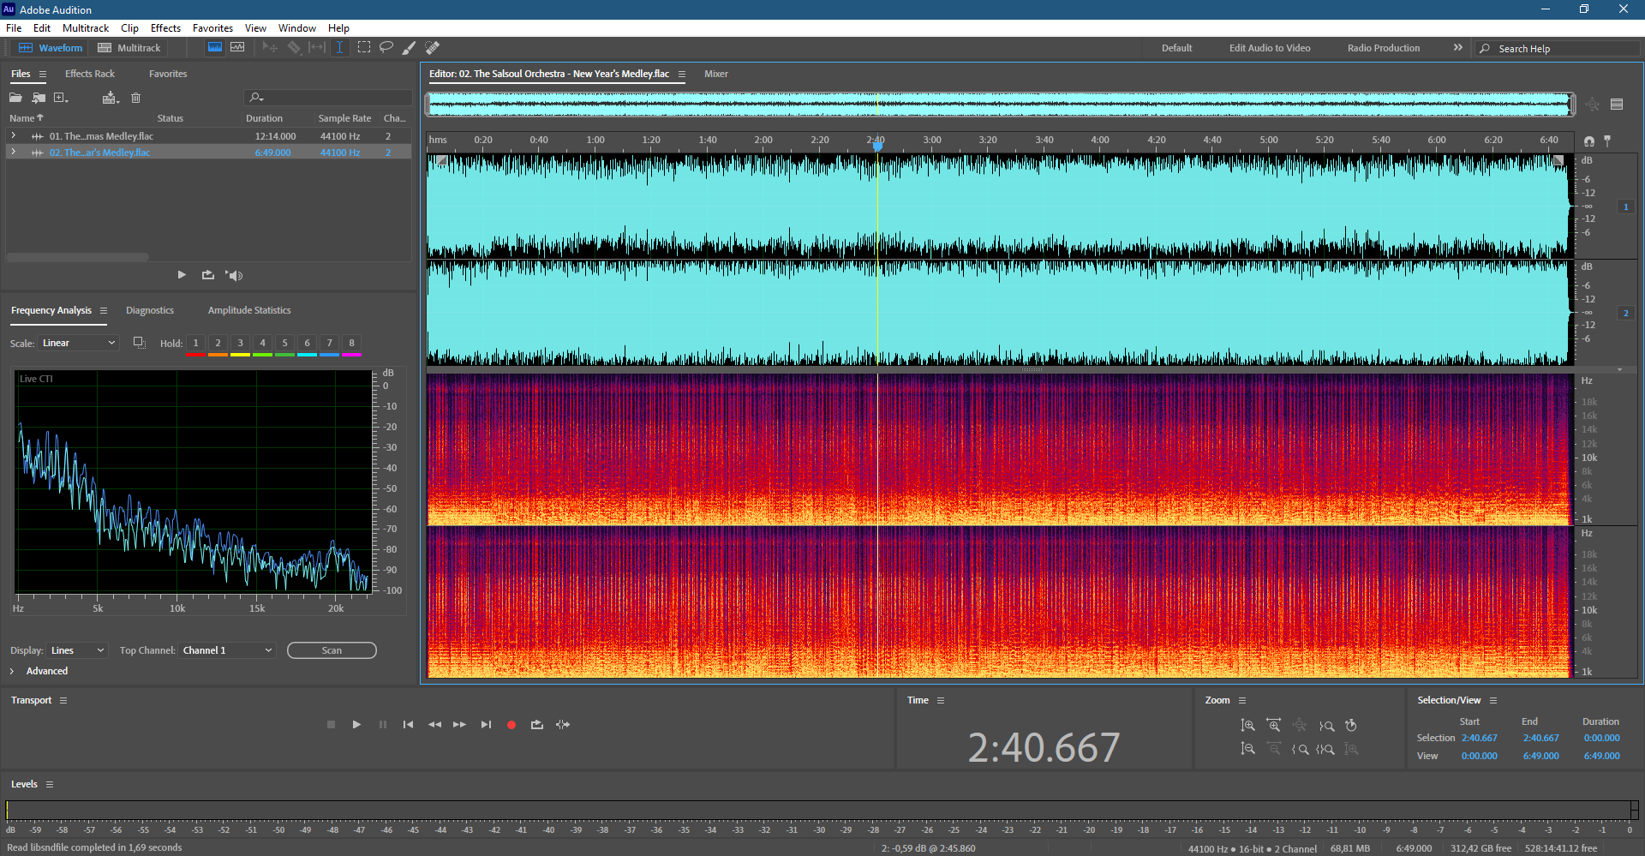Show more workspaces via double chevron

coord(1457,48)
